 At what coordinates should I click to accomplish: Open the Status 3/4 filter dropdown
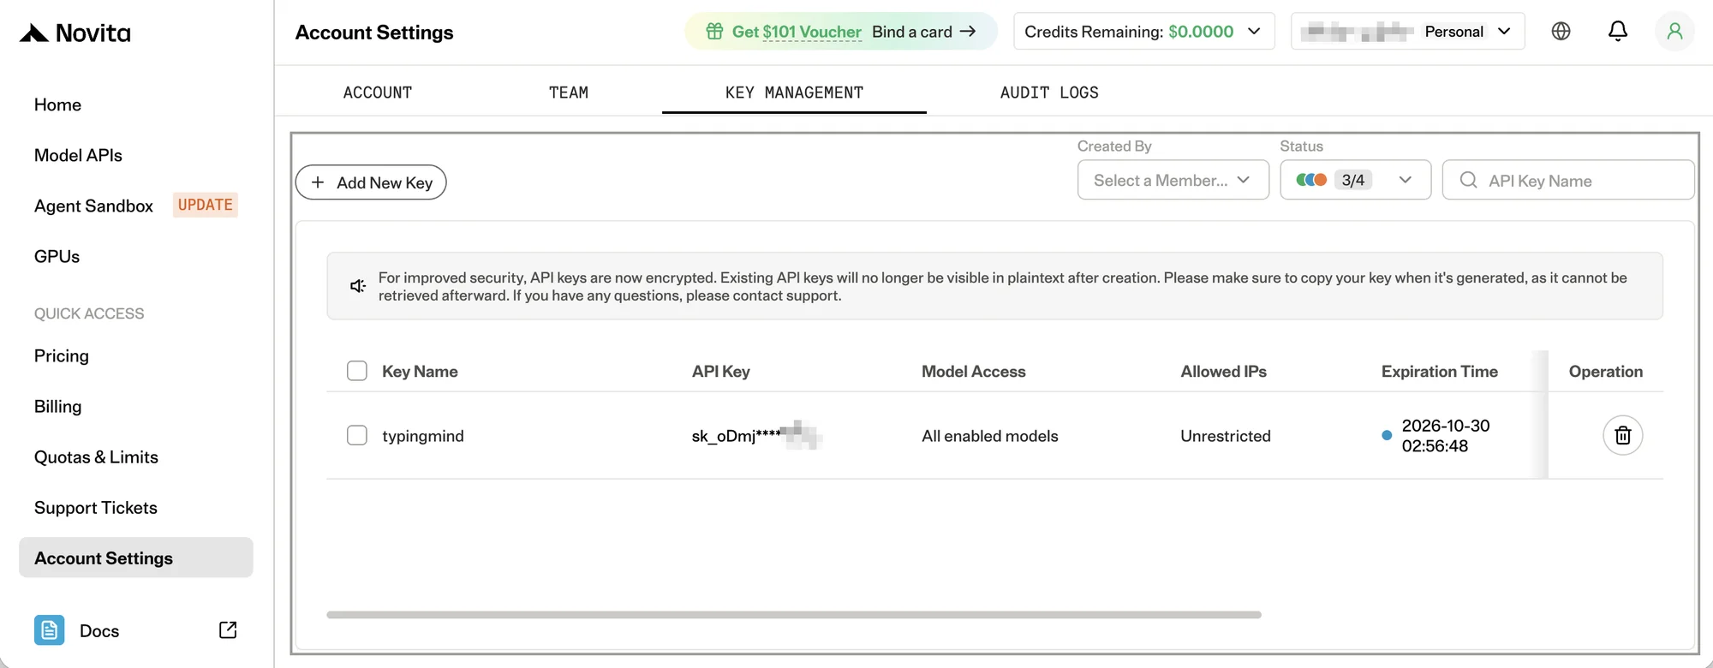pos(1355,180)
